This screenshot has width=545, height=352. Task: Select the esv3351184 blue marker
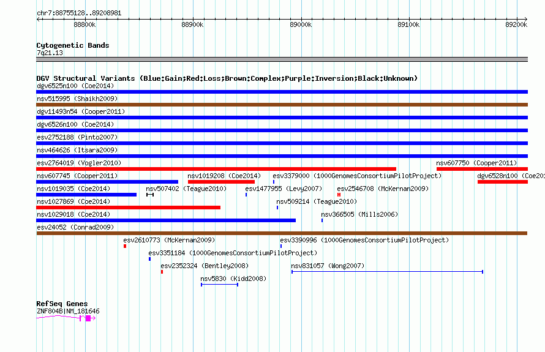[149, 259]
